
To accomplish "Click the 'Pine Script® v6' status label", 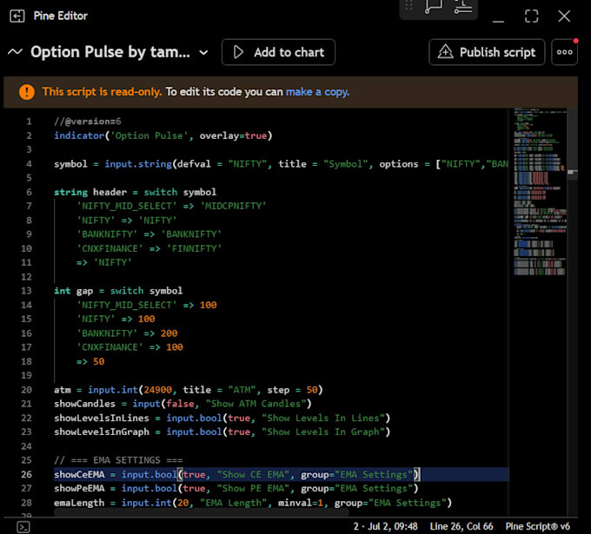I will [x=537, y=526].
